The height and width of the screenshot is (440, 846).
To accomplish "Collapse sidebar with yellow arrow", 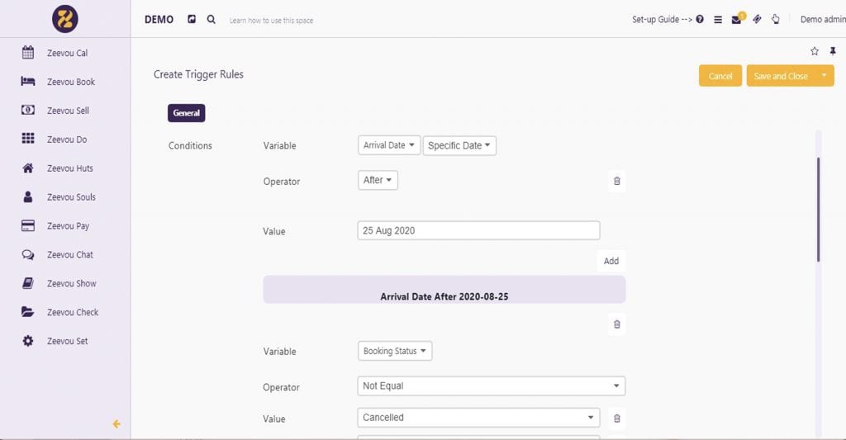I will click(116, 423).
